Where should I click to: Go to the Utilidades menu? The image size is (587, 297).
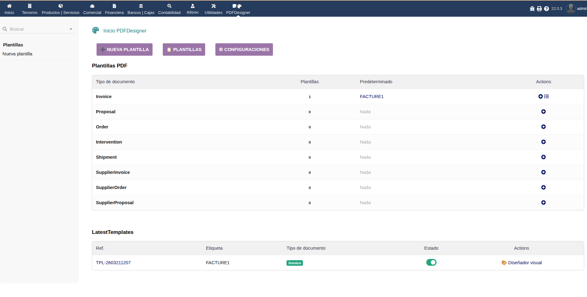tap(214, 9)
